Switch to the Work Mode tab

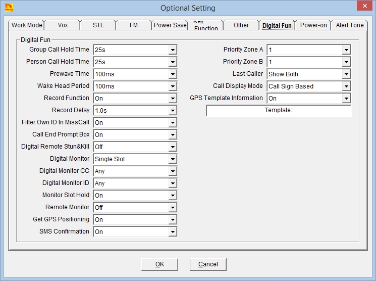tap(27, 25)
